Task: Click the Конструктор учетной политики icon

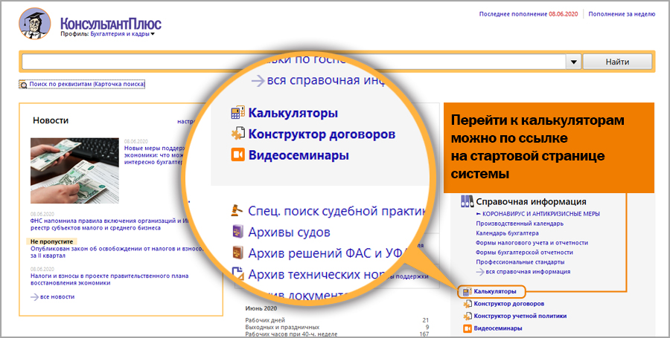Action: (x=467, y=316)
